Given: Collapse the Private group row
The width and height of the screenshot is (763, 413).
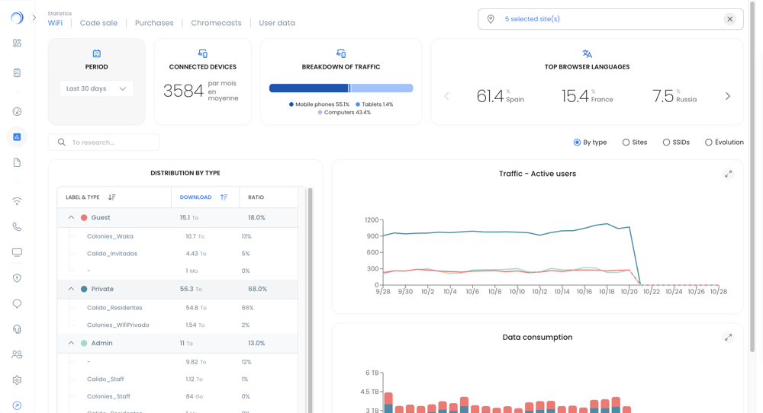Looking at the screenshot, I should [x=71, y=290].
